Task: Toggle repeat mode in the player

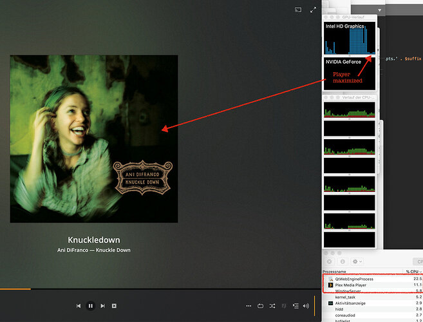Action: point(260,306)
